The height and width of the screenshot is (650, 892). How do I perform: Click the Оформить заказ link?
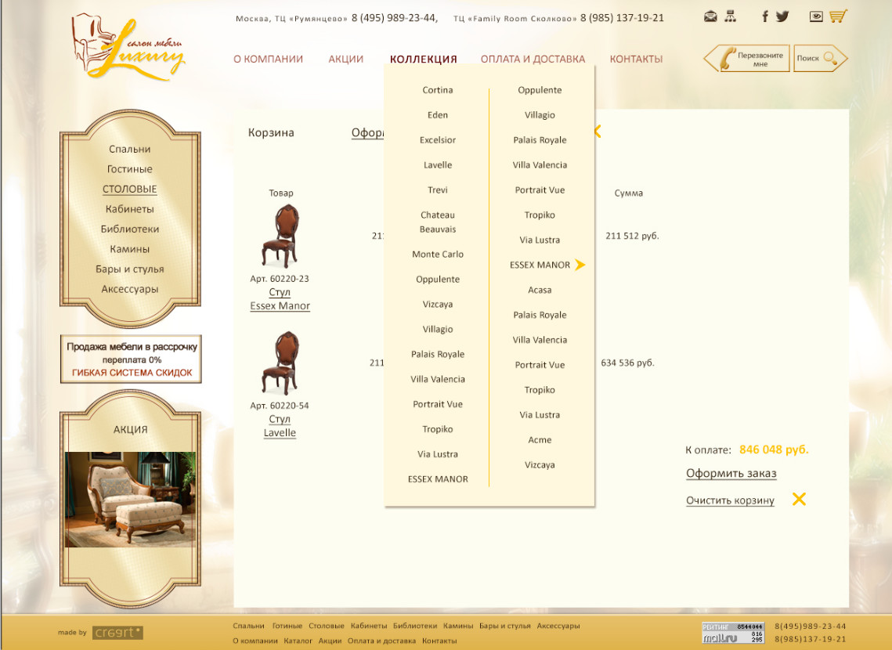[x=731, y=473]
